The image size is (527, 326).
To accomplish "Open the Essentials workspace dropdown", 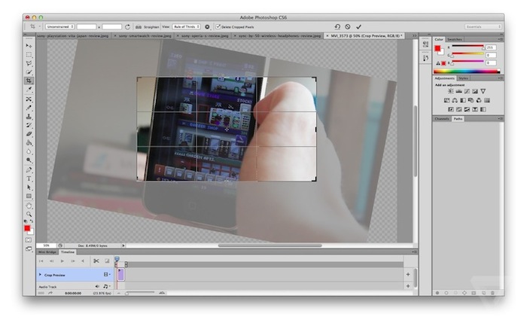I will coord(482,26).
